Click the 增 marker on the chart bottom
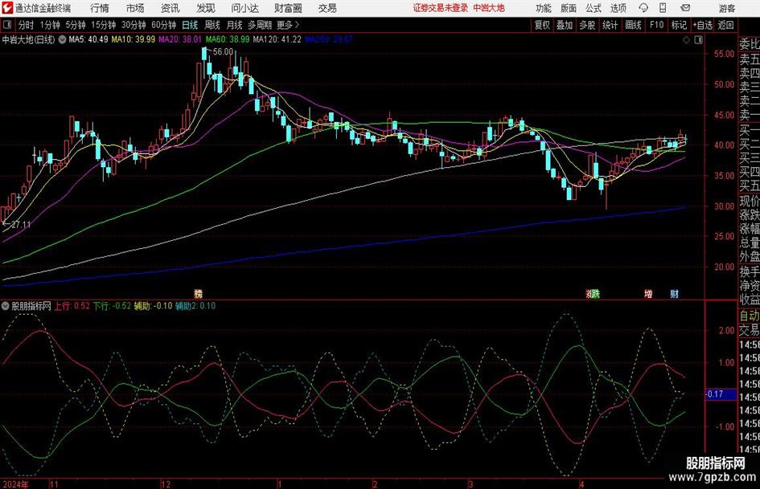The height and width of the screenshot is (489, 760). pos(648,293)
